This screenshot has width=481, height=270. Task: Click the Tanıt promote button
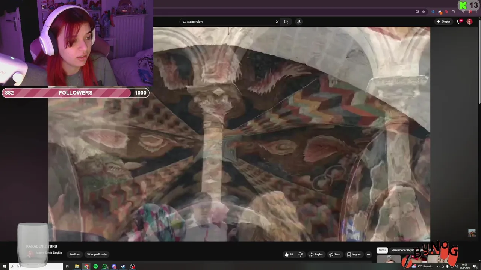335,254
